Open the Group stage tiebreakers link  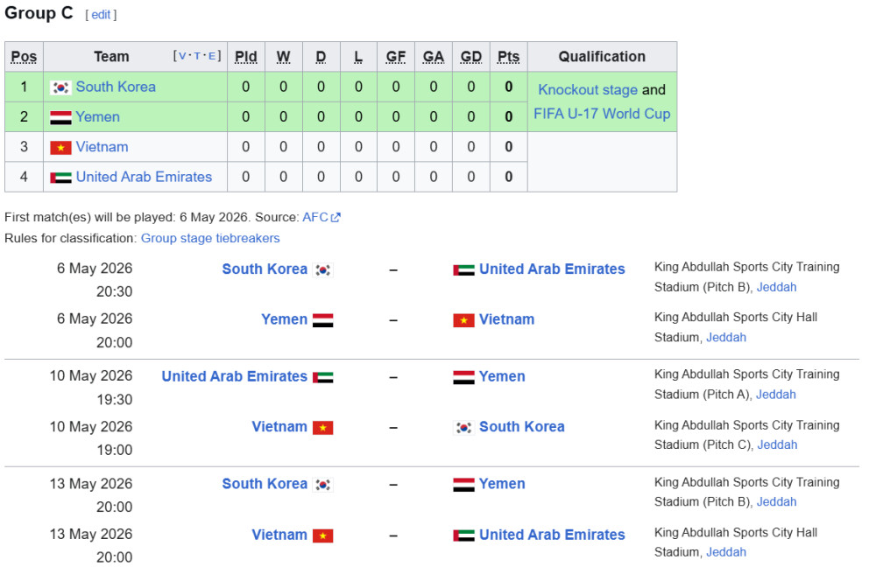210,238
